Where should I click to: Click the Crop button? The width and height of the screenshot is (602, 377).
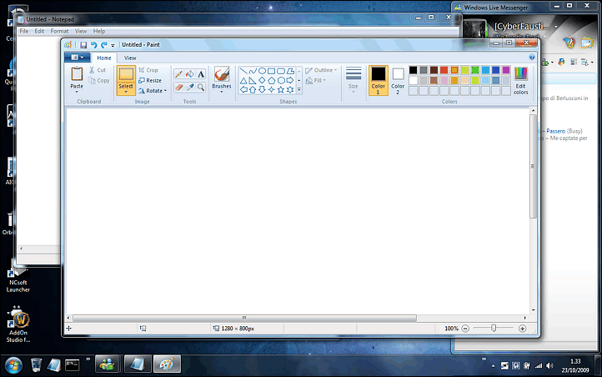tap(148, 70)
